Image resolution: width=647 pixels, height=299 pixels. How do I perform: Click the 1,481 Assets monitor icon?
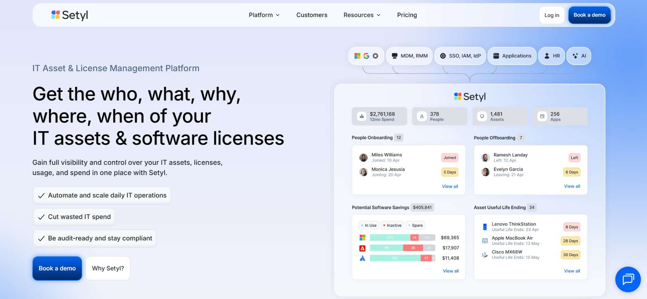(482, 116)
